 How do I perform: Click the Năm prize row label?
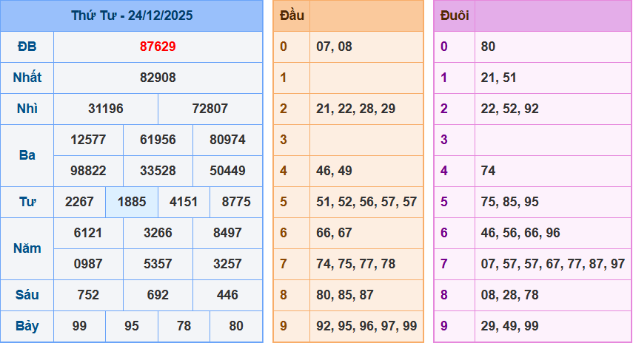point(27,248)
